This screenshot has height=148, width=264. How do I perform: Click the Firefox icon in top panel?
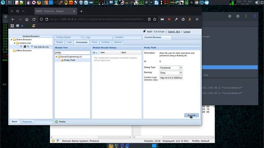(x=39, y=2)
